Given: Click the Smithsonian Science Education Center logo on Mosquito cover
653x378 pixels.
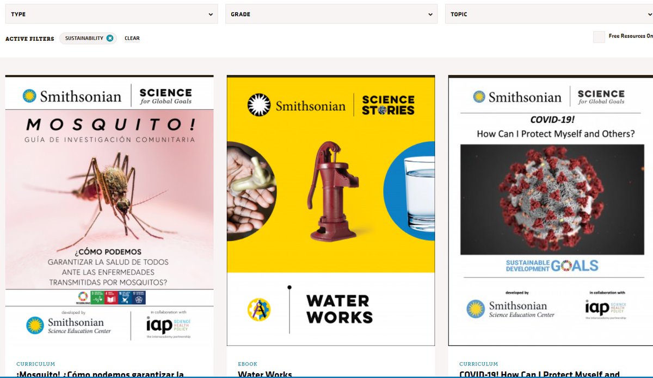Looking at the screenshot, I should point(69,325).
